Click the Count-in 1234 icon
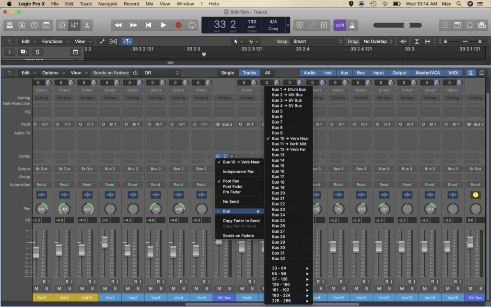Image resolution: width=491 pixels, height=307 pixels. coord(339,25)
